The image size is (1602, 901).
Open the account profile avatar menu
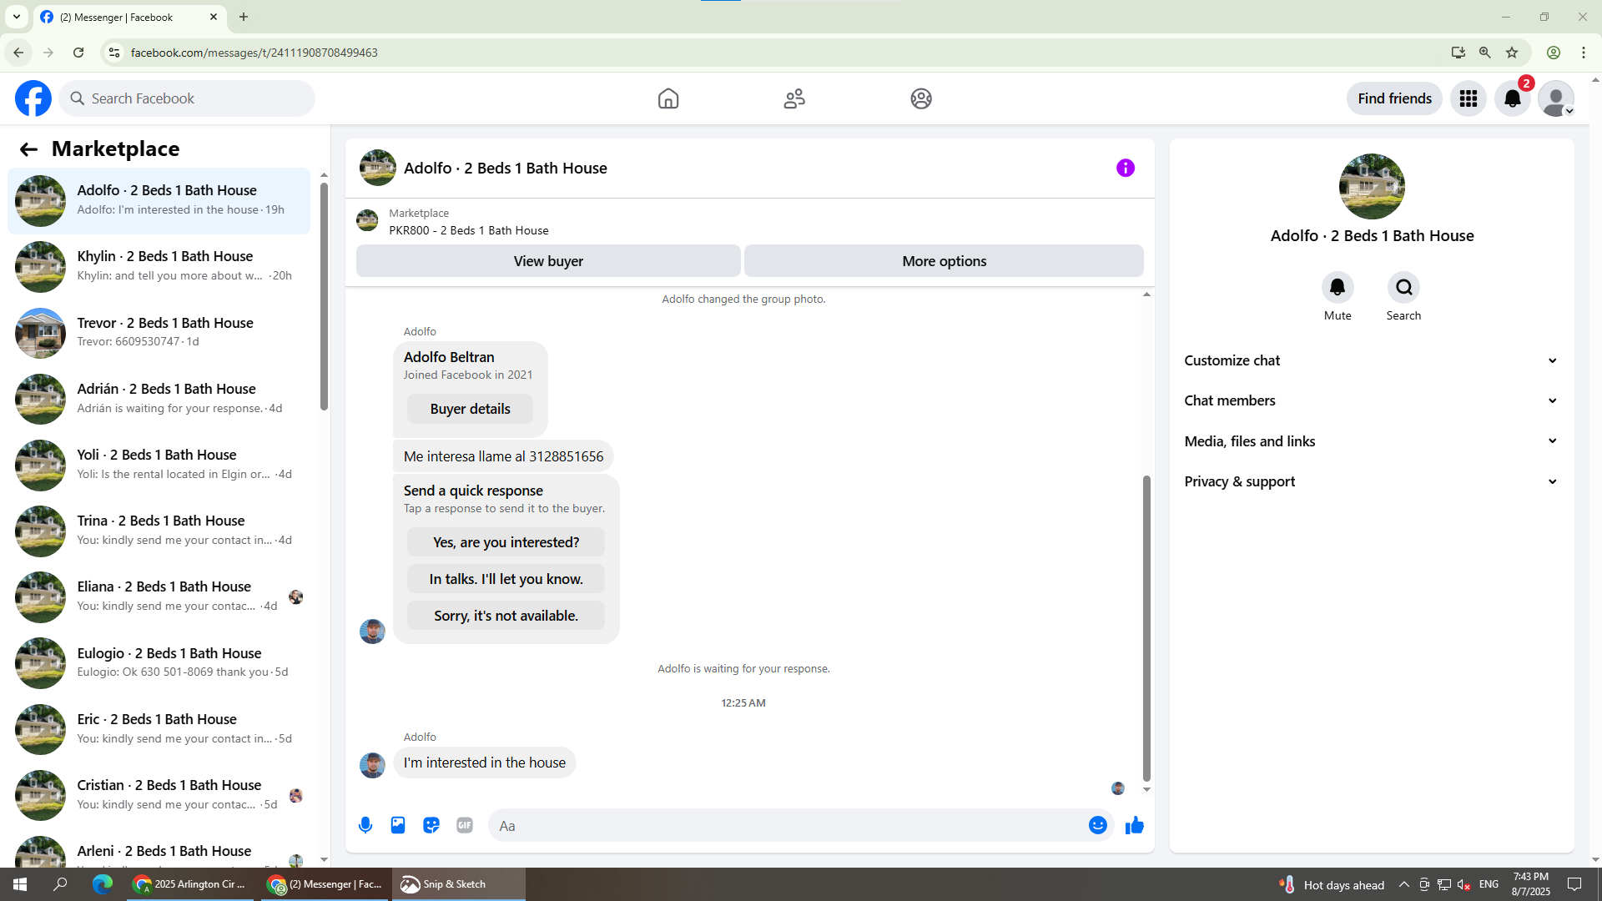(1556, 98)
